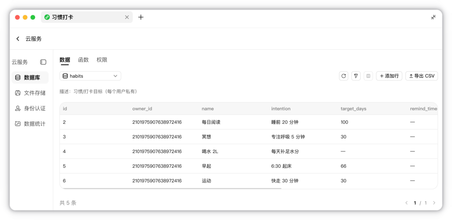Open 数据统计 in the sidebar

coord(30,124)
